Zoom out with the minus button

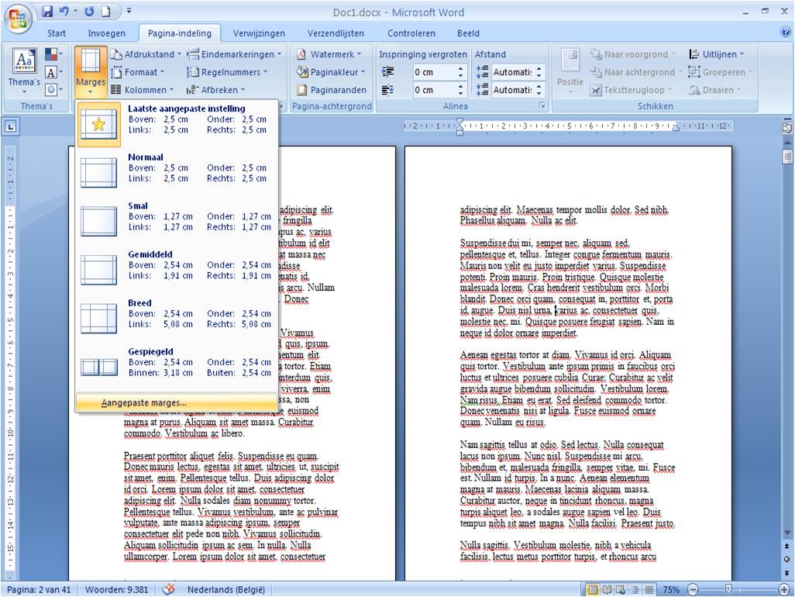(693, 589)
